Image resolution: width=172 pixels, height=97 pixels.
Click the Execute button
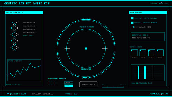tap(69, 82)
